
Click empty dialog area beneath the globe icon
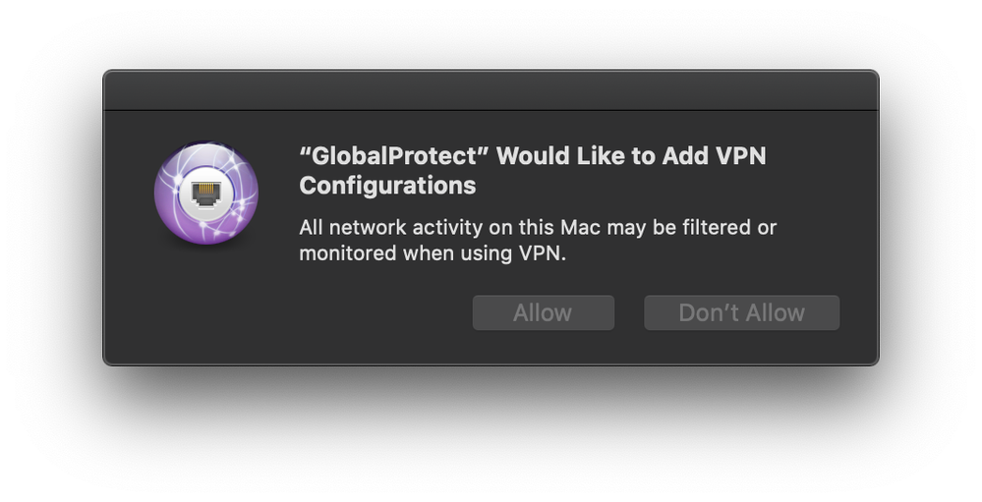(x=206, y=301)
